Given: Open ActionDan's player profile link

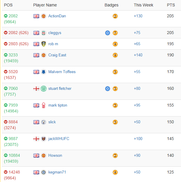Looking at the screenshot, I should point(57,16).
